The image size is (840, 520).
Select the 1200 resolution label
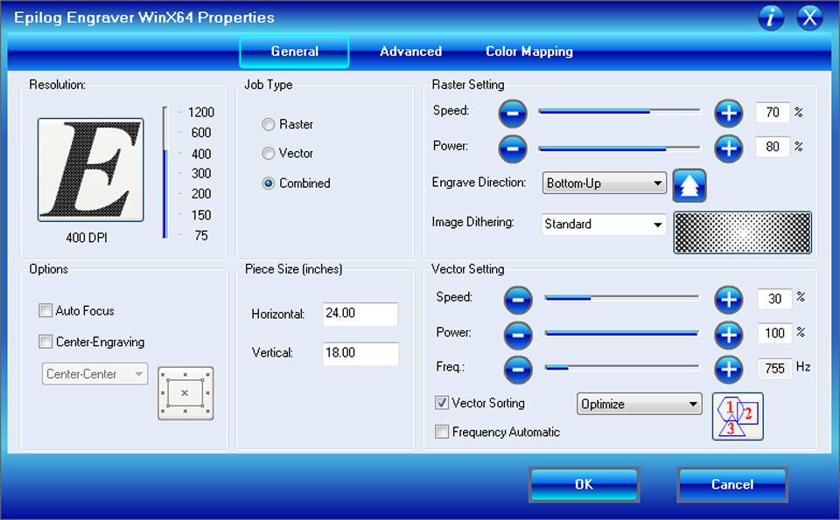coord(201,113)
